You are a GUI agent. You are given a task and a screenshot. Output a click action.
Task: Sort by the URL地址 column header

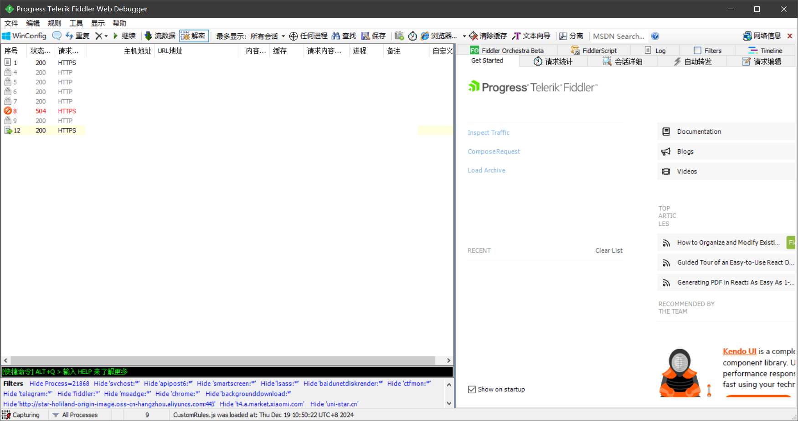tap(197, 51)
